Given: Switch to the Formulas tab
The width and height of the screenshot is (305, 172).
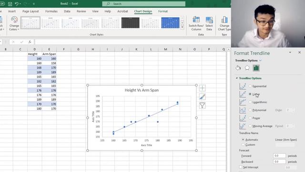Looking at the screenshot, I should tap(51, 11).
